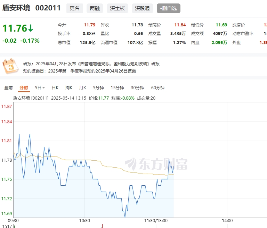Click the 涨停价 label
The width and height of the screenshot is (267, 228).
(x=238, y=25)
